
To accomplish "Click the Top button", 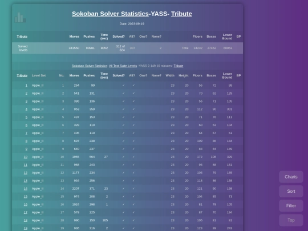I will [x=291, y=220].
